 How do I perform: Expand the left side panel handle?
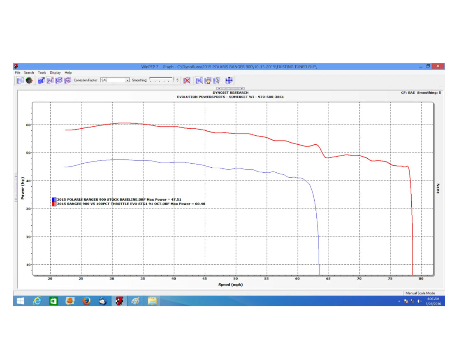click(x=16, y=187)
